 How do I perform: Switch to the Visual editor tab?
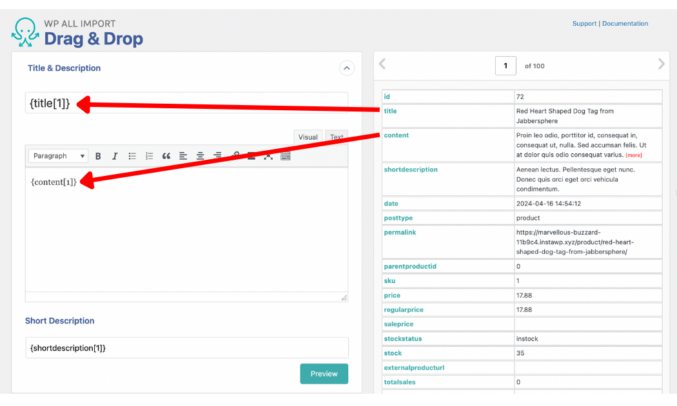pos(308,137)
